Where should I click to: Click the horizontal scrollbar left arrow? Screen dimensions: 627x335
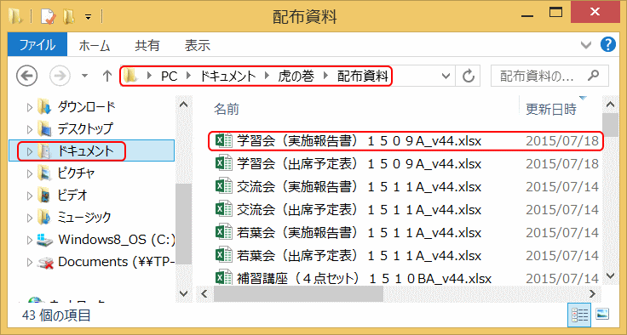pos(204,294)
